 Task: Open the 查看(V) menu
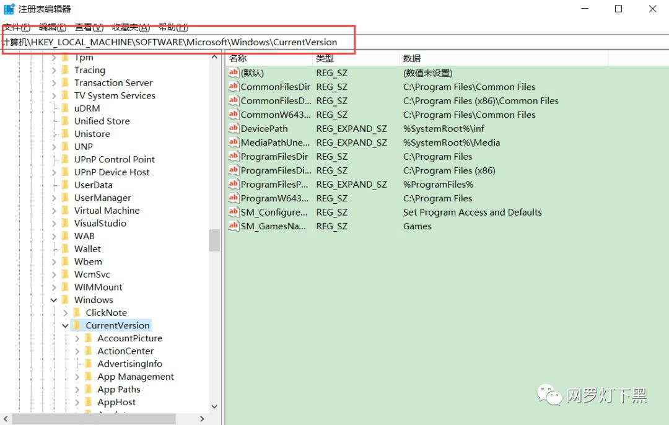(x=90, y=28)
